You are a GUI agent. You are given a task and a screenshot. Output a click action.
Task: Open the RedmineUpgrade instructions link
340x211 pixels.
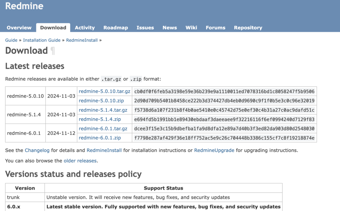214,150
